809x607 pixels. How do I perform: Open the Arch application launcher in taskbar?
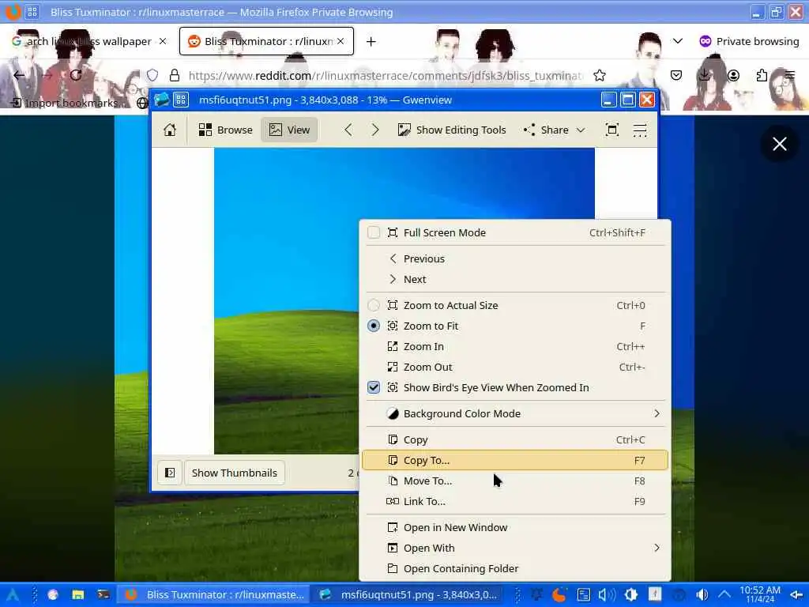point(13,594)
